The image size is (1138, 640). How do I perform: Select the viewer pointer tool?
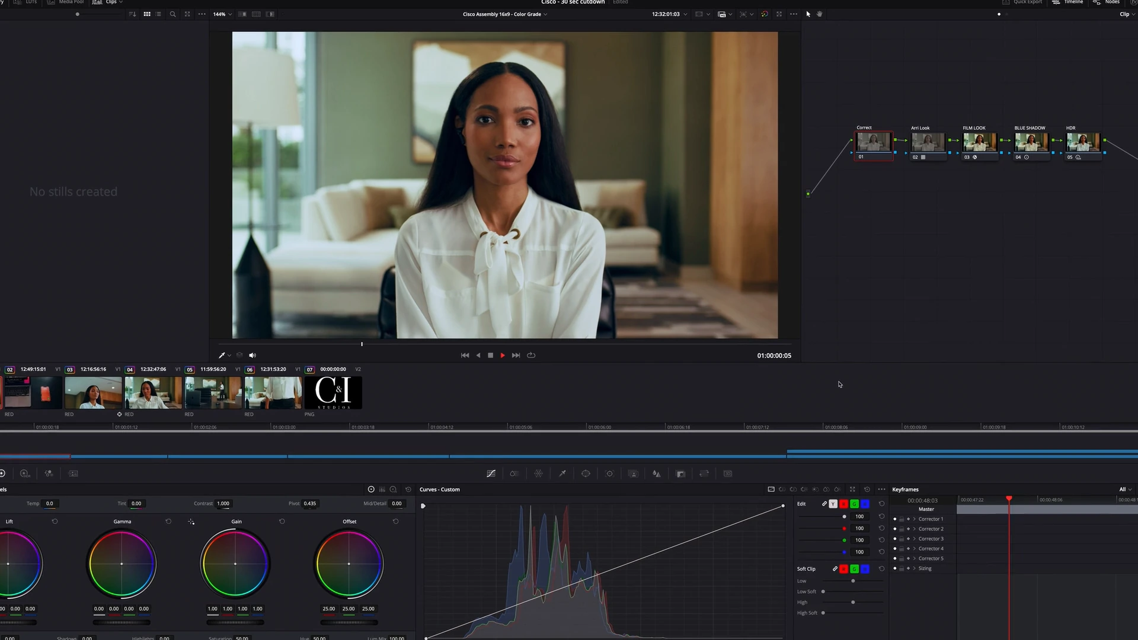point(808,14)
